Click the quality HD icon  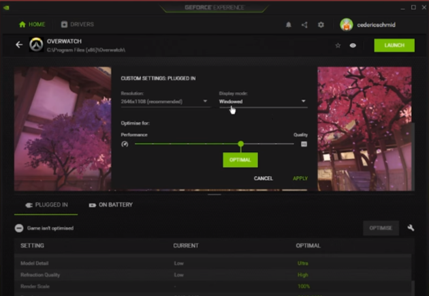click(304, 144)
